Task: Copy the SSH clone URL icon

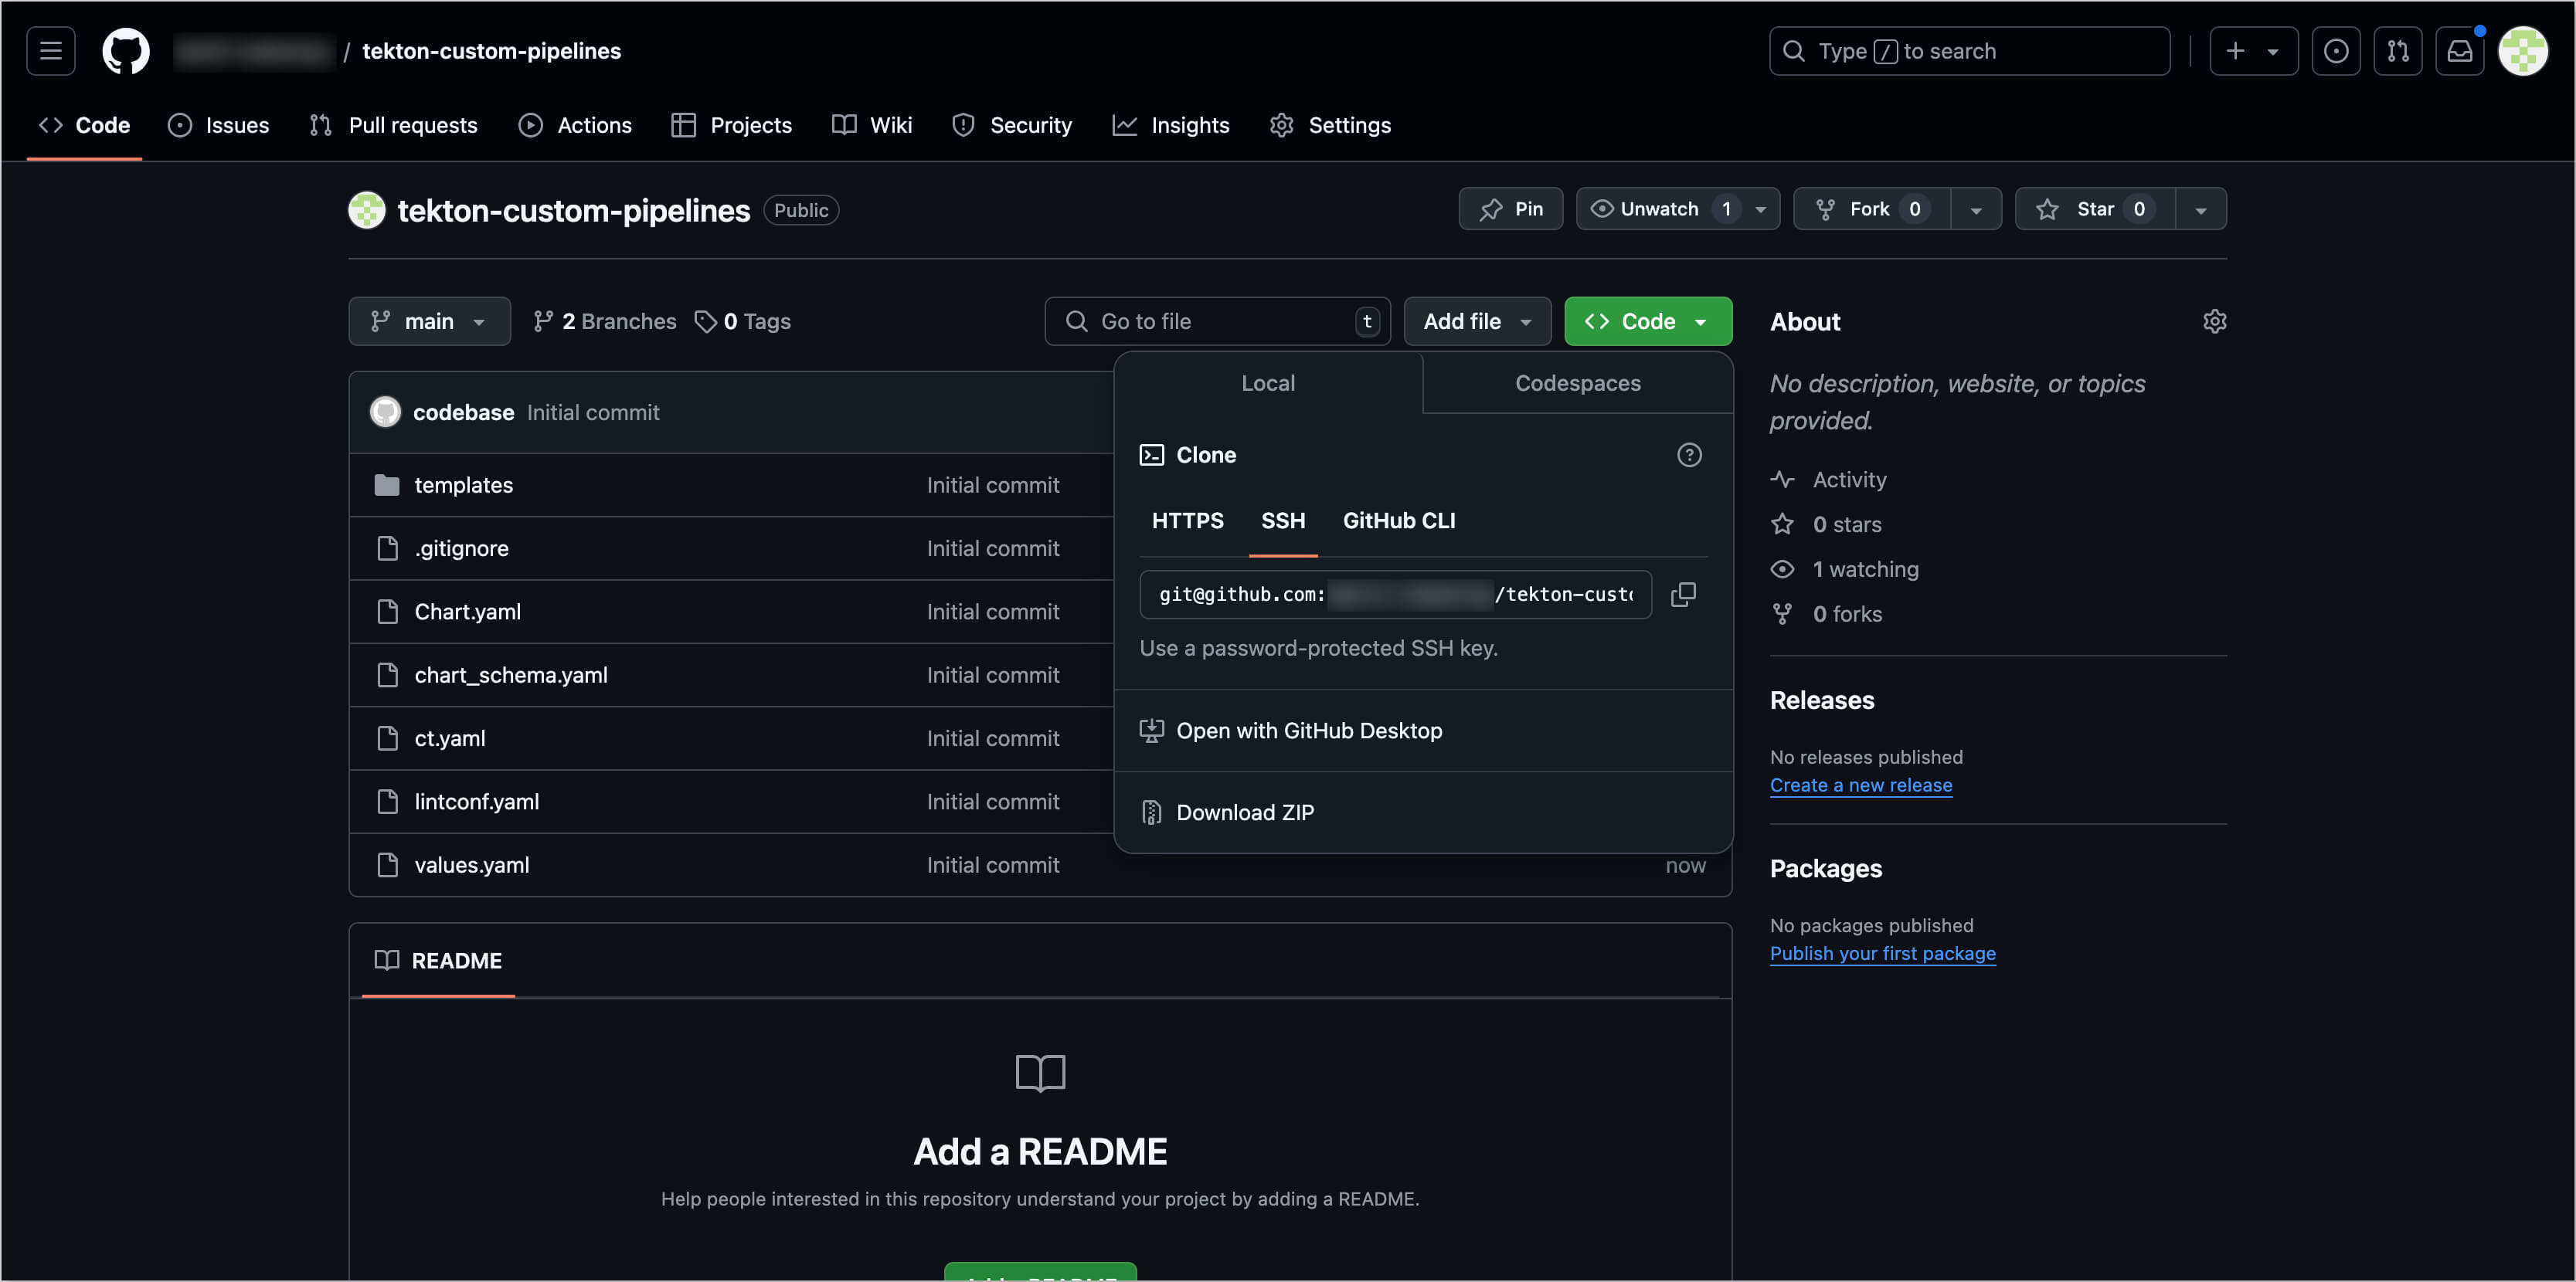Action: [1684, 595]
